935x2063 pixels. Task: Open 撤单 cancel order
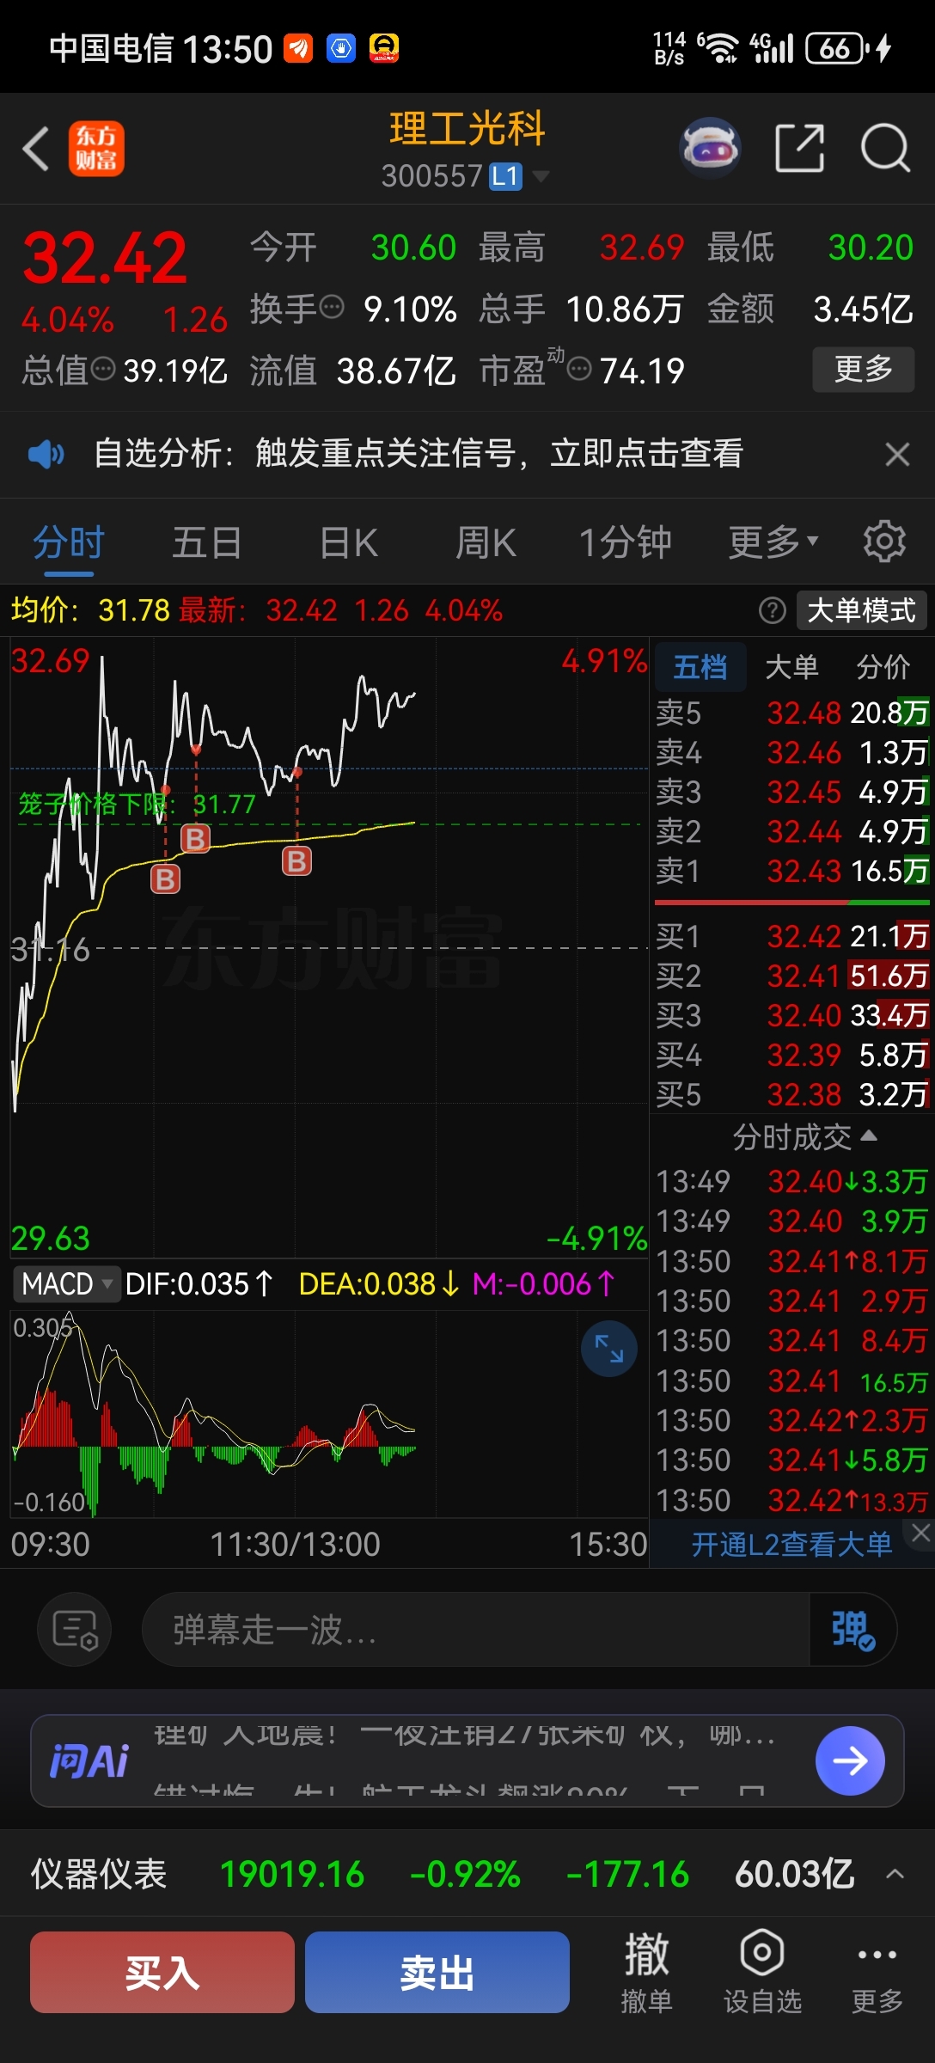646,1970
